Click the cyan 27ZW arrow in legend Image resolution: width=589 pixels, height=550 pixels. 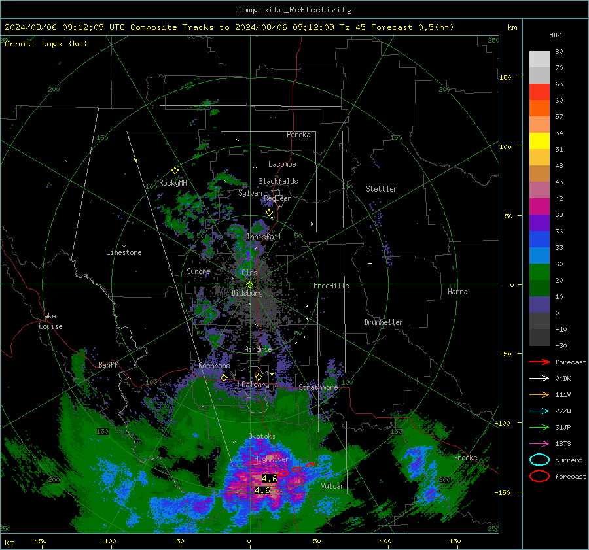click(x=539, y=411)
